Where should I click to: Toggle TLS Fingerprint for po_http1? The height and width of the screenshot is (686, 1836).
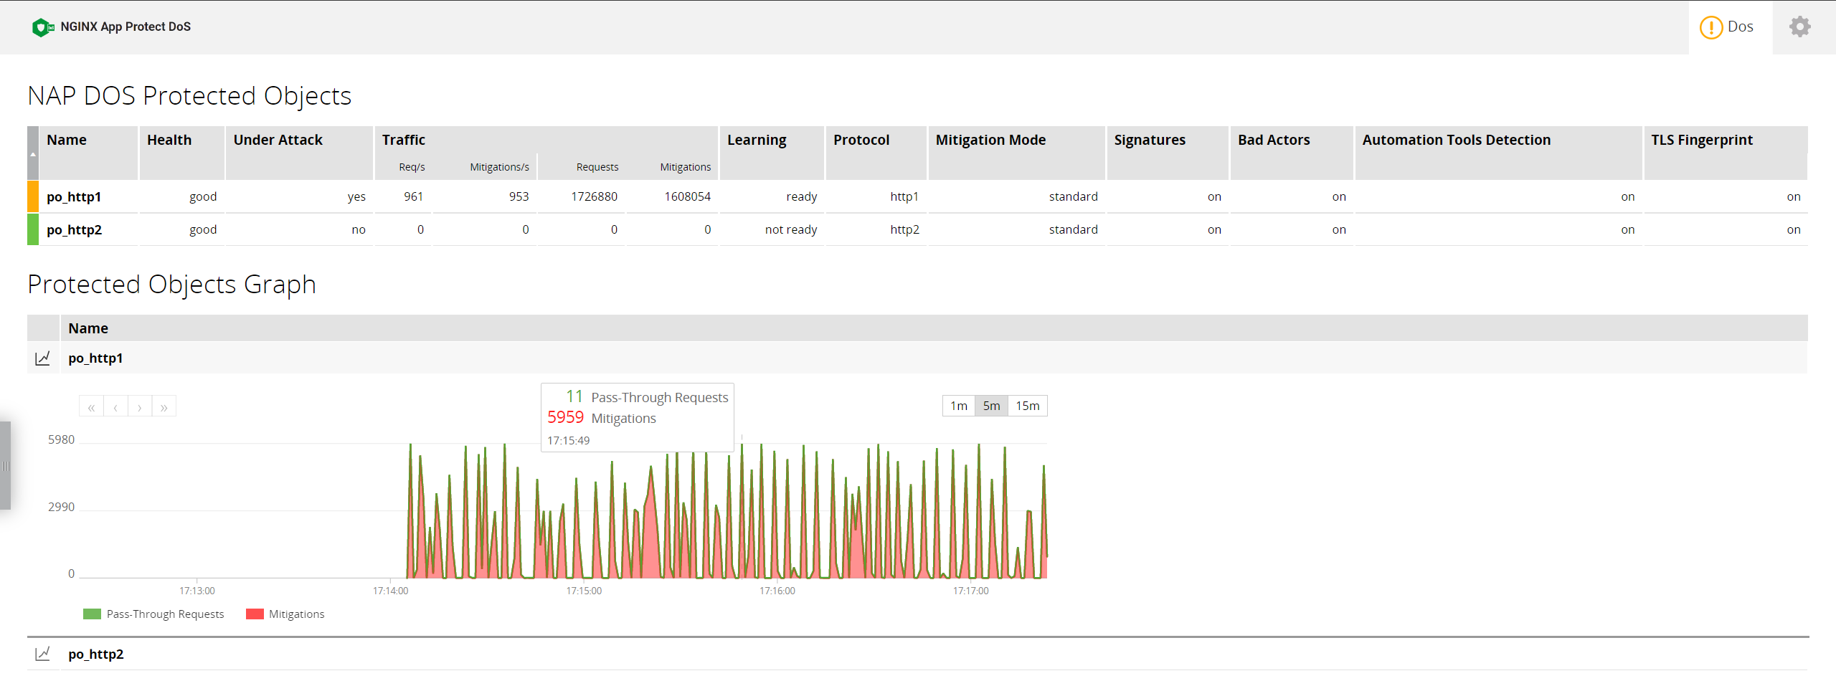1794,196
